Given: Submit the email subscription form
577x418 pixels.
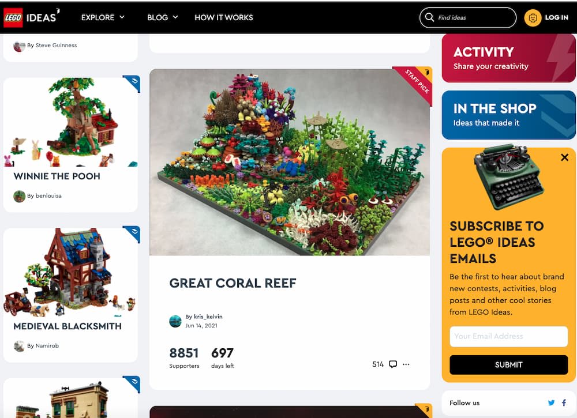Looking at the screenshot, I should (x=508, y=365).
